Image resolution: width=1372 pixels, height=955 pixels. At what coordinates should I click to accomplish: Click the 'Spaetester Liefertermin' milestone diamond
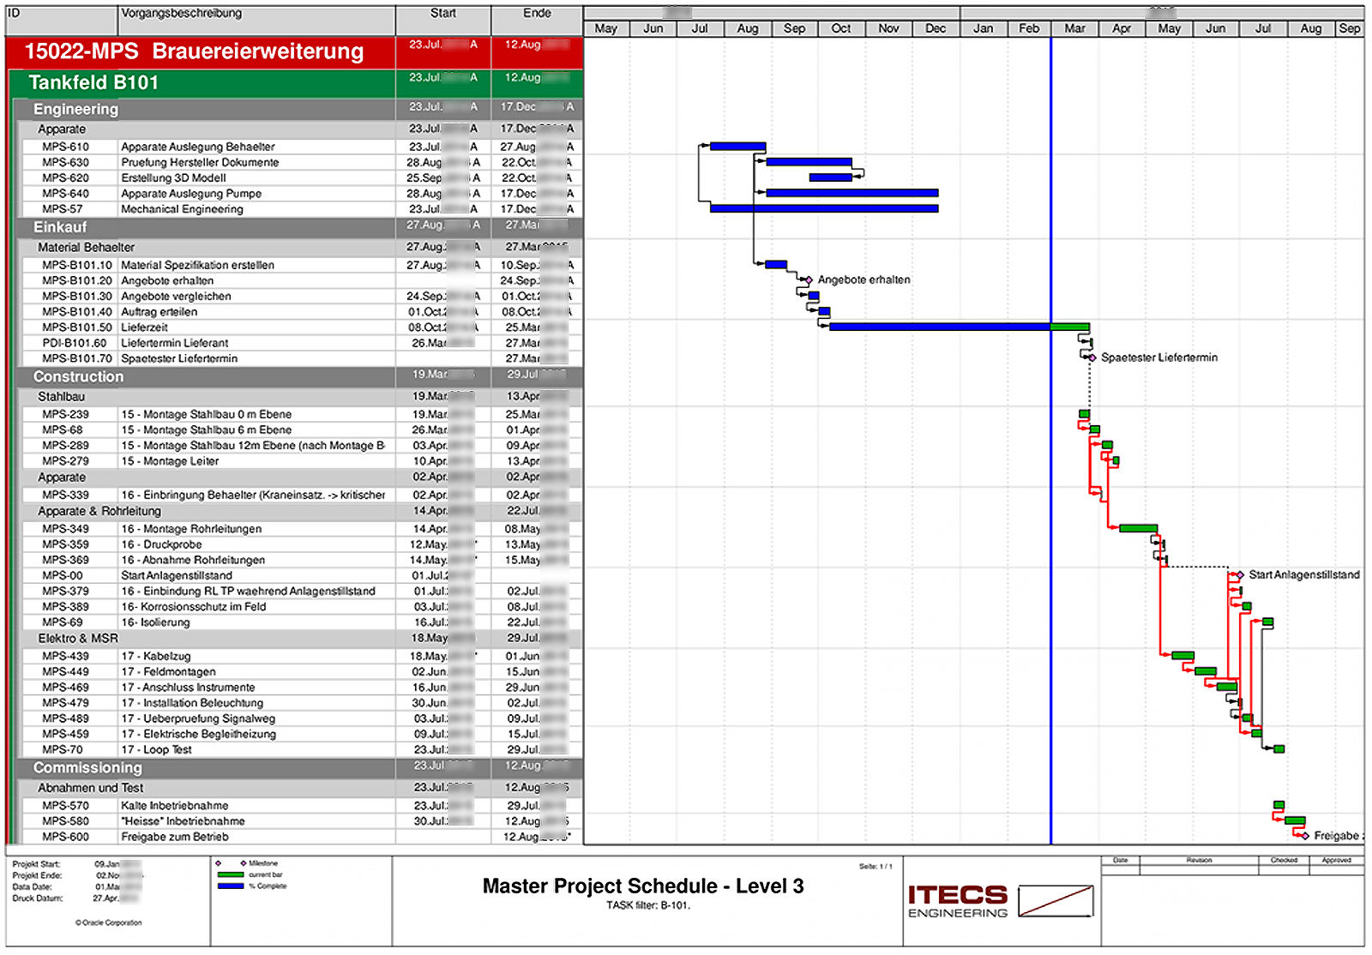1092,357
